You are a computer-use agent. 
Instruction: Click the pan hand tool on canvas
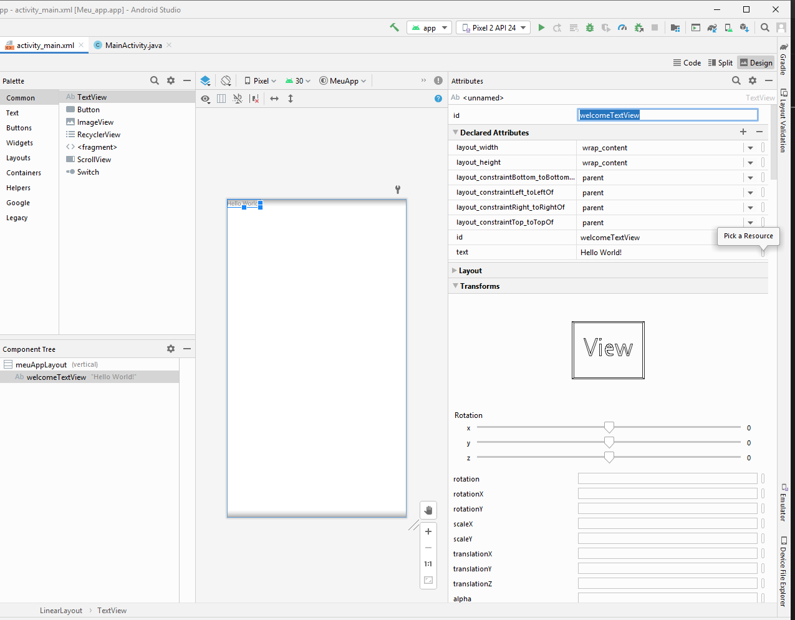[x=428, y=510]
